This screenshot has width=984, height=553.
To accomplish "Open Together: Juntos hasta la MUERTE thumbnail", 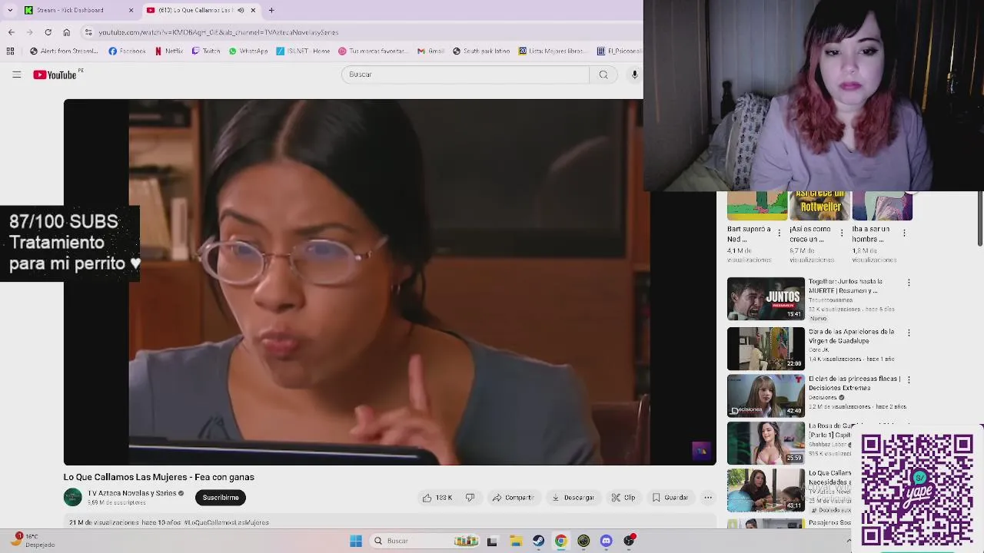I will [766, 299].
